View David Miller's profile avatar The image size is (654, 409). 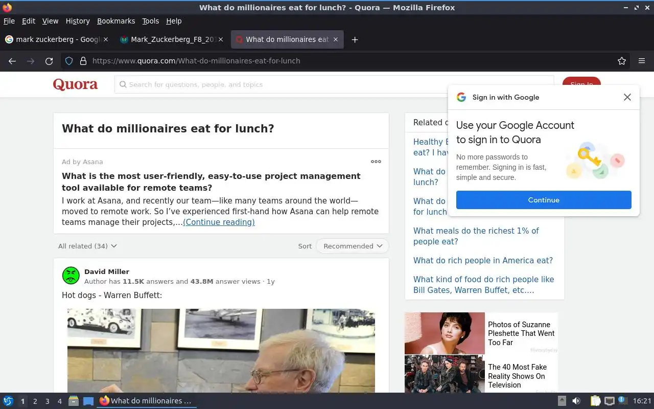[71, 276]
